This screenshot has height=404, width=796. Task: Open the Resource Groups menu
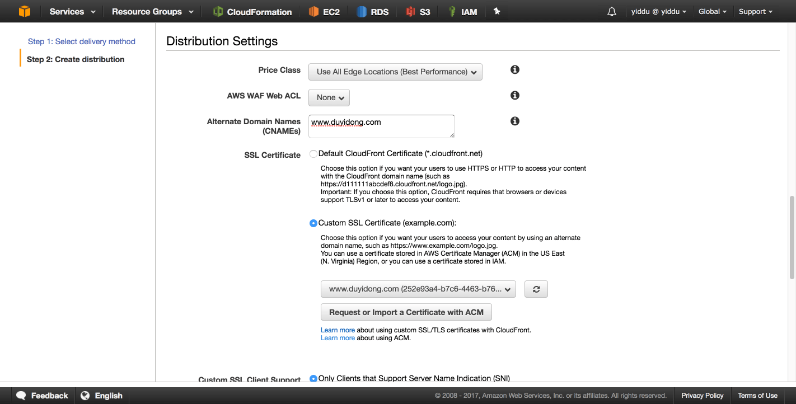pos(152,11)
